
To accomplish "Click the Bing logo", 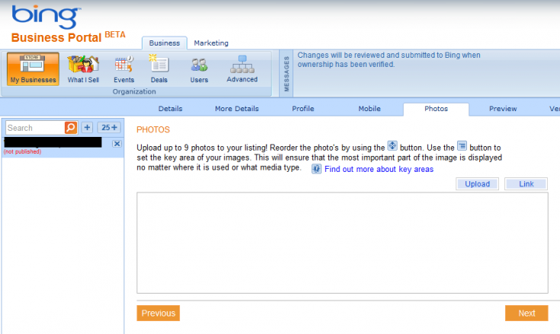I will tap(46, 17).
